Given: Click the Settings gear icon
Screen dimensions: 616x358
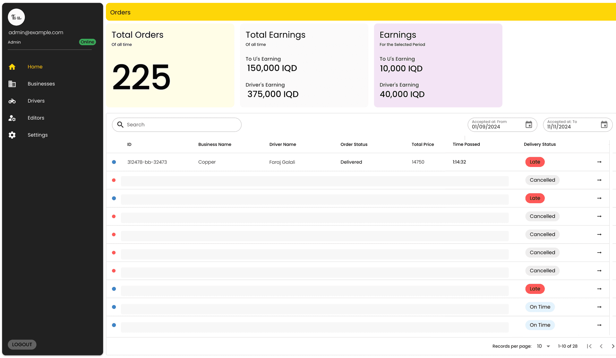Looking at the screenshot, I should point(12,135).
